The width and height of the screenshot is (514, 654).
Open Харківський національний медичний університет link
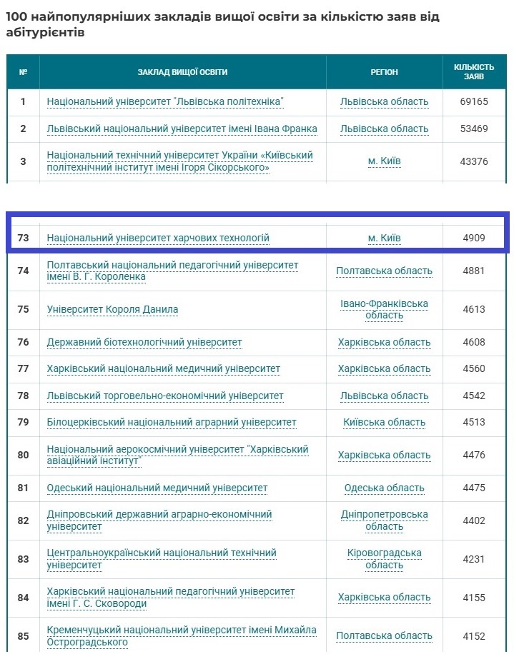tap(163, 368)
